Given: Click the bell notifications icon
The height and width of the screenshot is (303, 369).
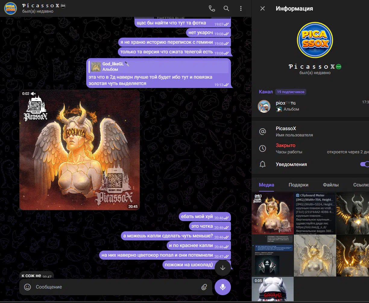Looking at the screenshot, I should pos(263,164).
